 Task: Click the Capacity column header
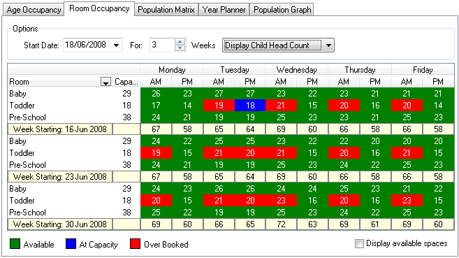pyautogui.click(x=126, y=82)
